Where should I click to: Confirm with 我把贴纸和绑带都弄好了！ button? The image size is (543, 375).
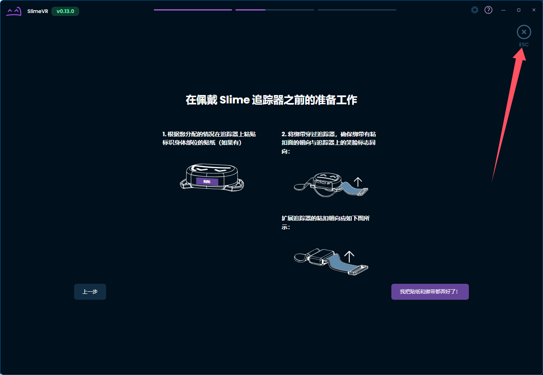430,292
